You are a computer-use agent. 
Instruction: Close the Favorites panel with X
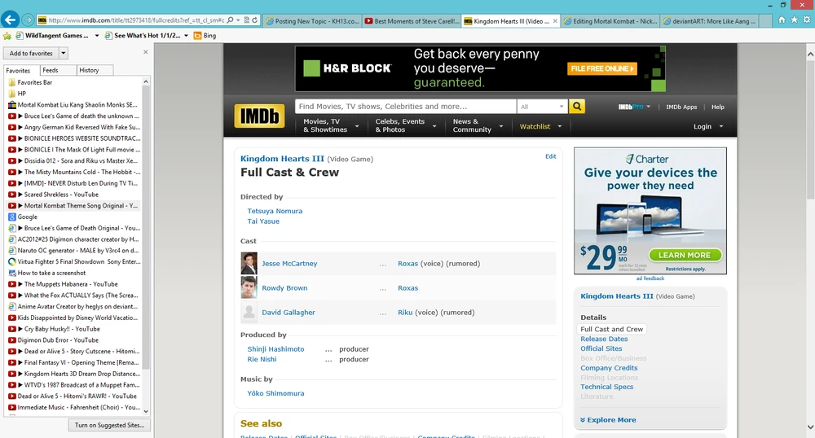pos(146,52)
